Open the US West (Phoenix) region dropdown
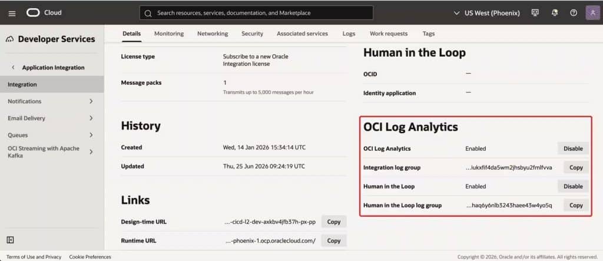The width and height of the screenshot is (603, 261). point(486,13)
